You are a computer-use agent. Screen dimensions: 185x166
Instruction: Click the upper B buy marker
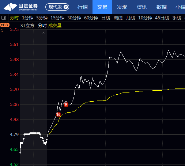[x=66, y=105]
